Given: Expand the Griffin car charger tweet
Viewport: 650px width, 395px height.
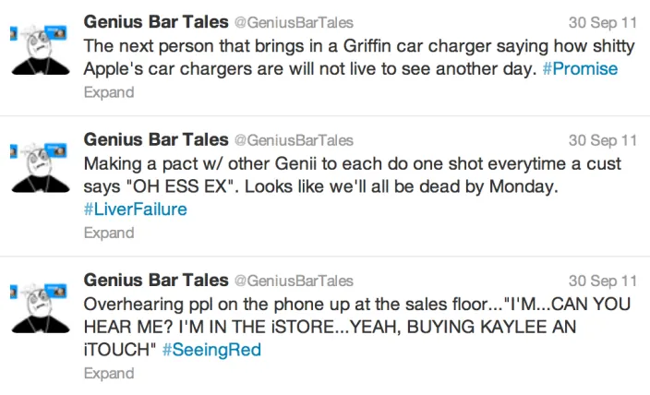Looking at the screenshot, I should 109,92.
